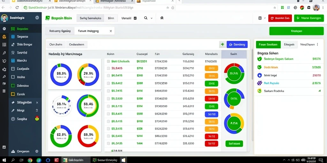The width and height of the screenshot is (327, 163).
Task: Click the magnifier search icon in header
Action: (146, 18)
